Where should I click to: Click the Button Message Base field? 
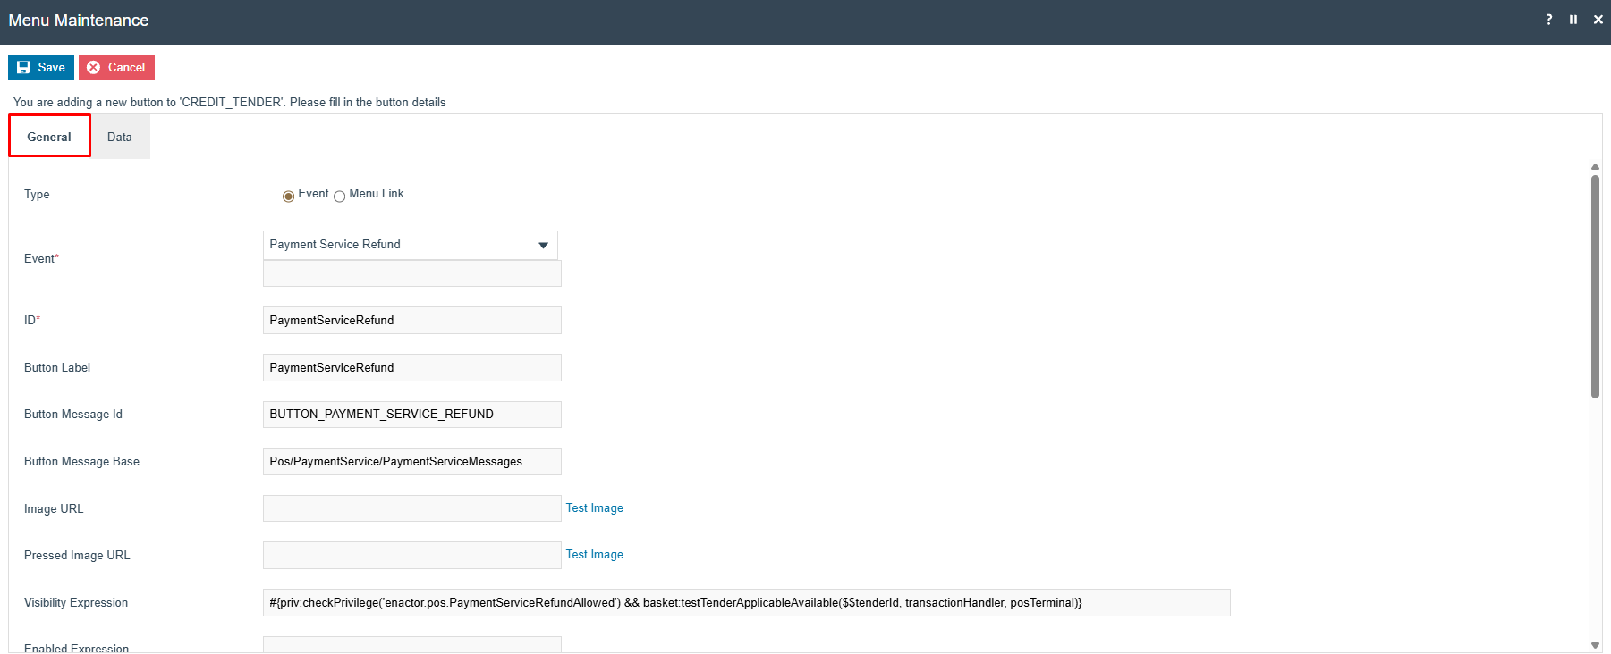pyautogui.click(x=412, y=461)
